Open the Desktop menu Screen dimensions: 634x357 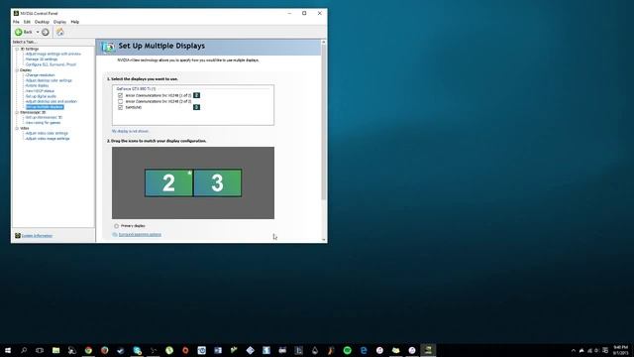tap(42, 22)
